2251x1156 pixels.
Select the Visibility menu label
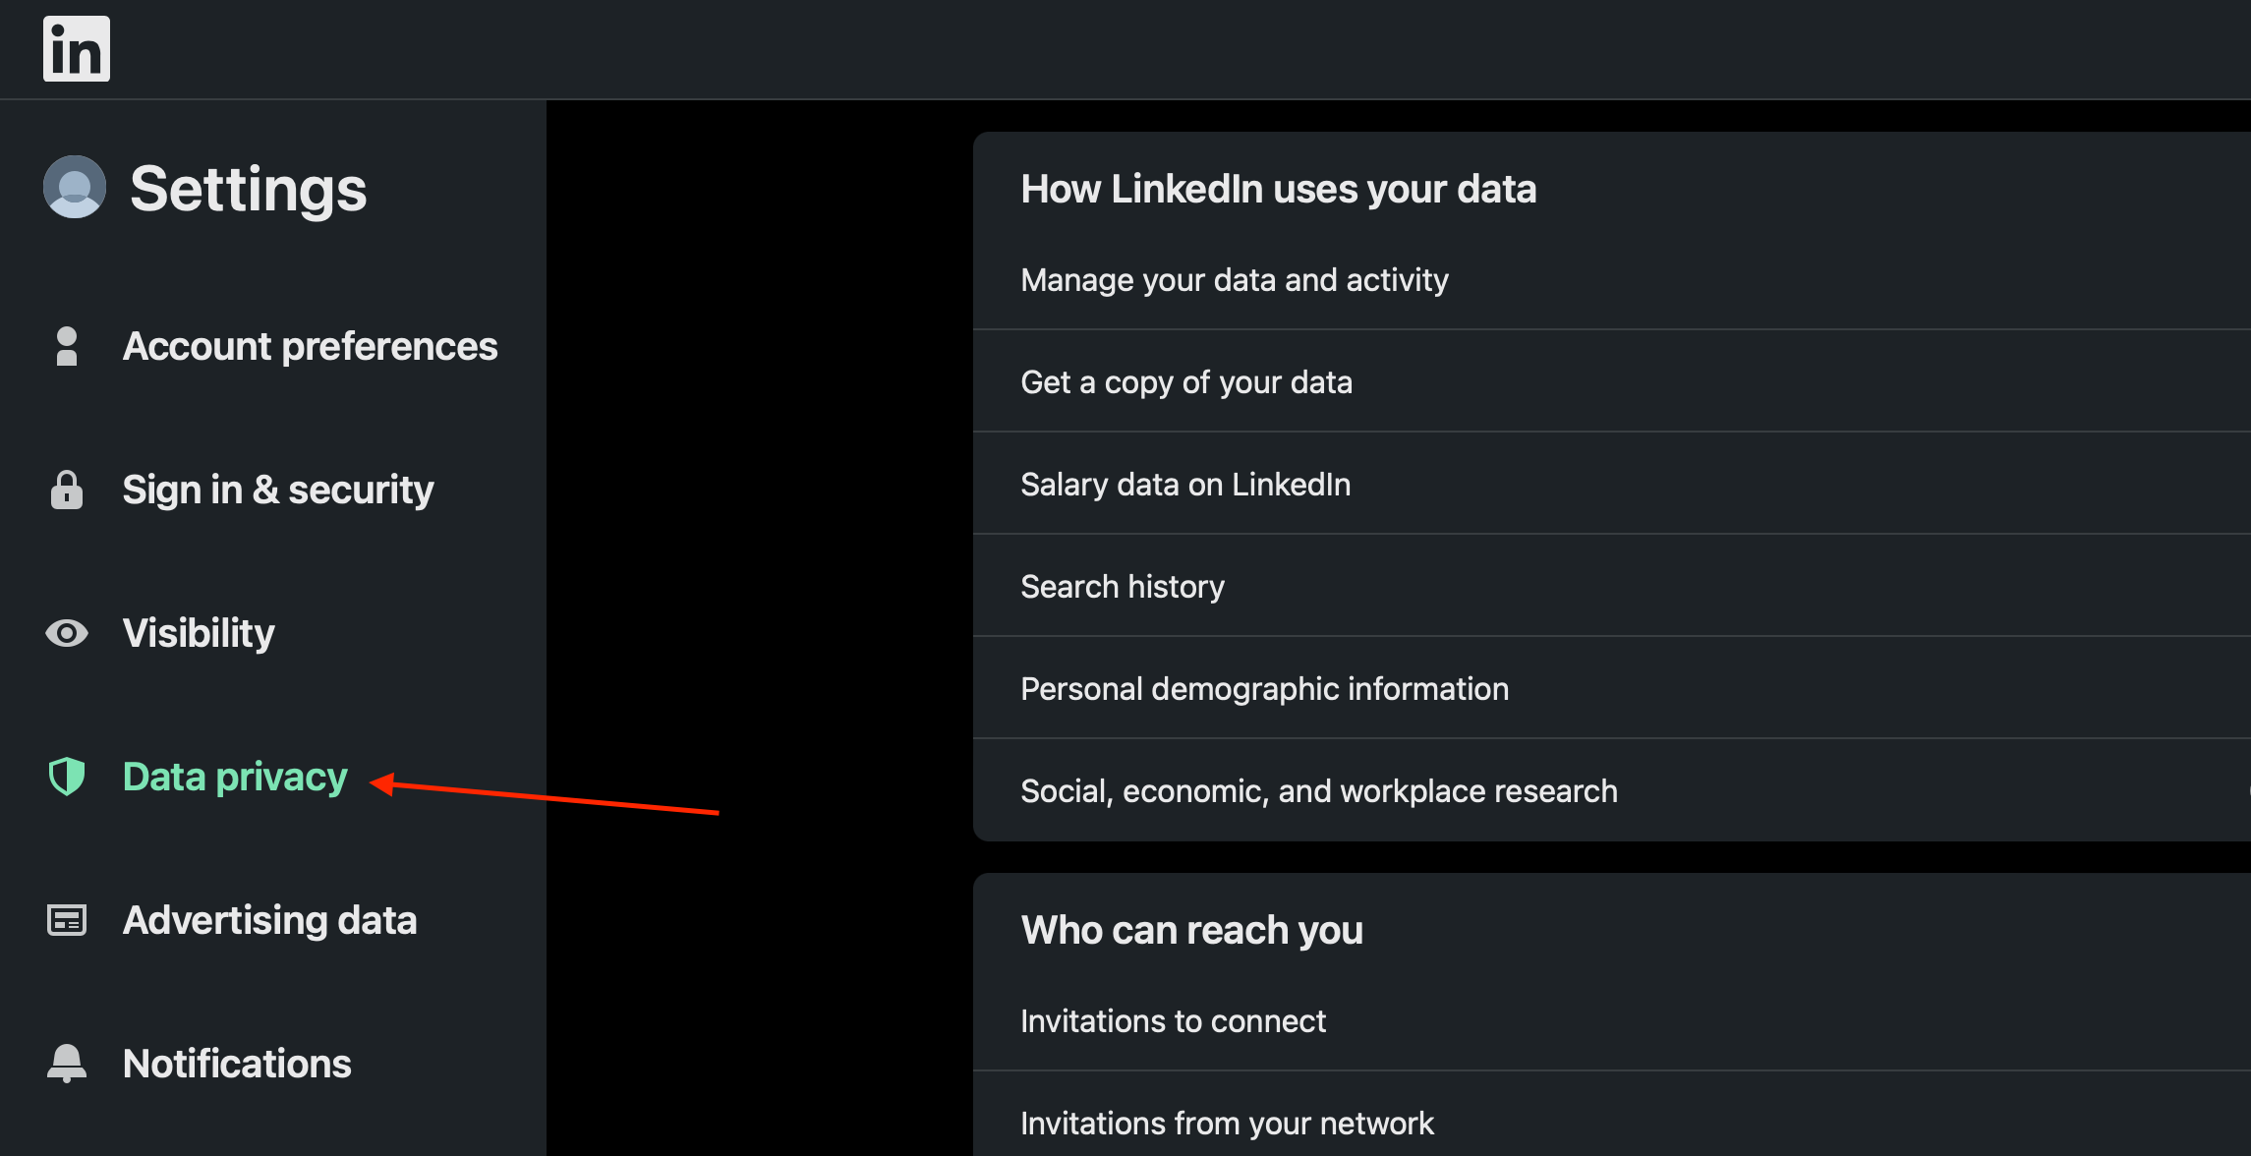[x=199, y=633]
